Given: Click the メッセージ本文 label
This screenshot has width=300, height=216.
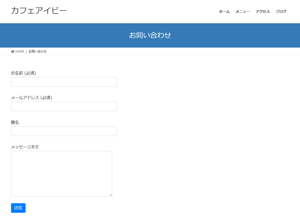Looking at the screenshot, I should [25, 147].
